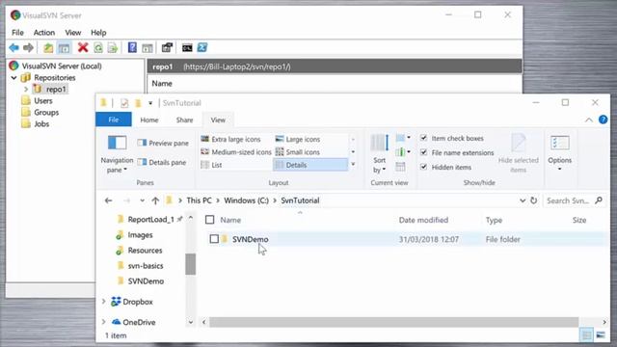Choose List layout

[212, 165]
